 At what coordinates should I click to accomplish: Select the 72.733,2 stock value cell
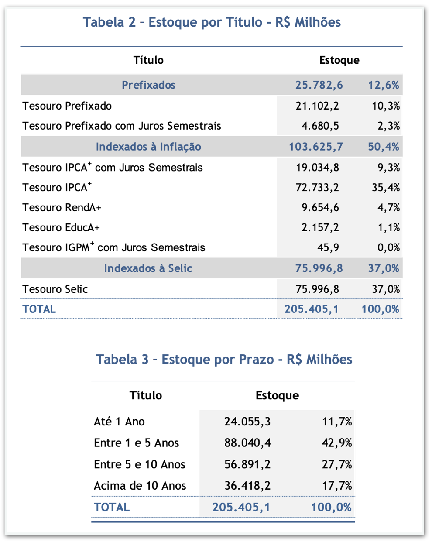tap(317, 188)
